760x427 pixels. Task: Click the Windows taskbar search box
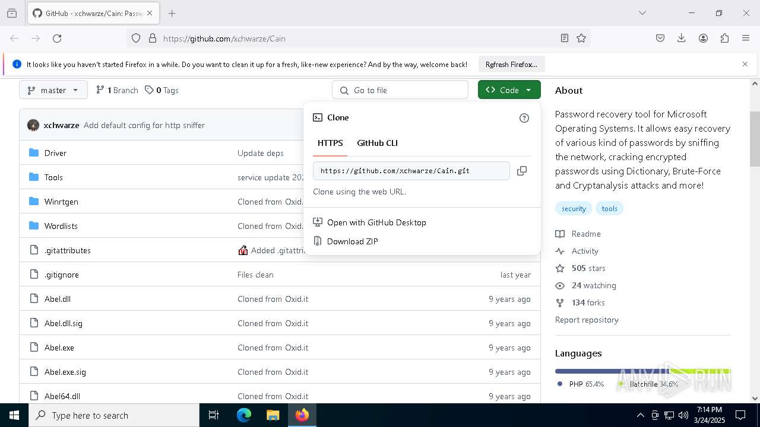(114, 415)
